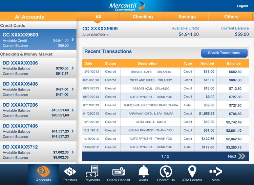254x185 pixels.
Task: Click the $13,321.68 available balance value
Action: coord(60,110)
